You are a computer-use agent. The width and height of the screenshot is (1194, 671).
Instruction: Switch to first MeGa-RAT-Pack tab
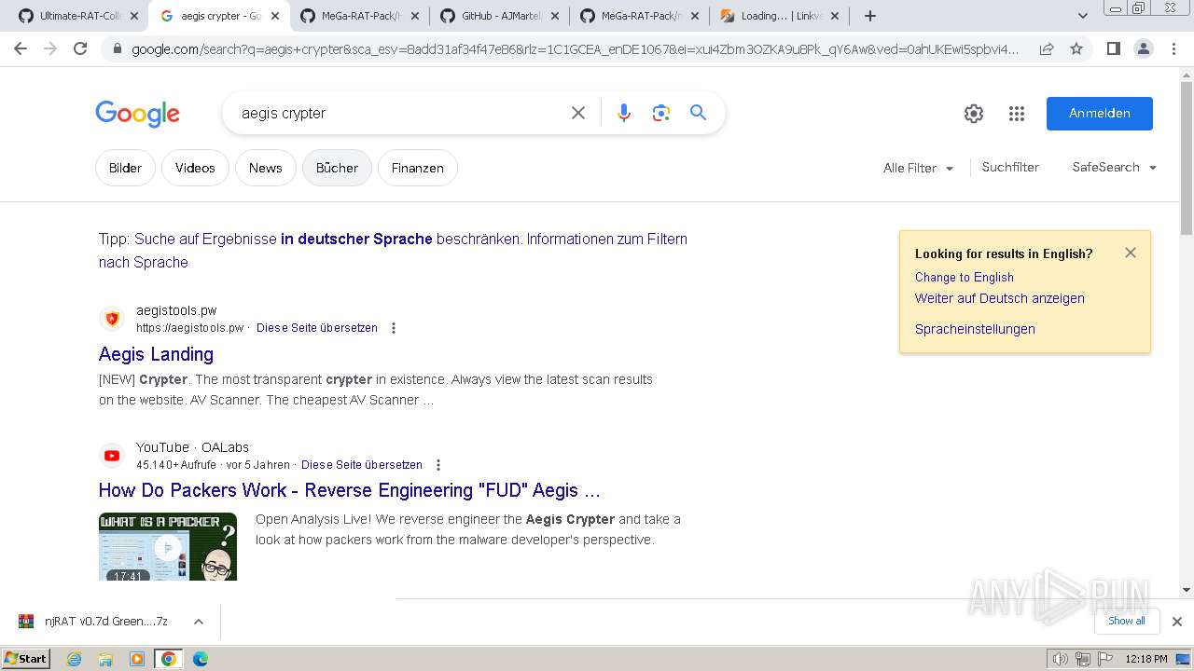(x=359, y=16)
